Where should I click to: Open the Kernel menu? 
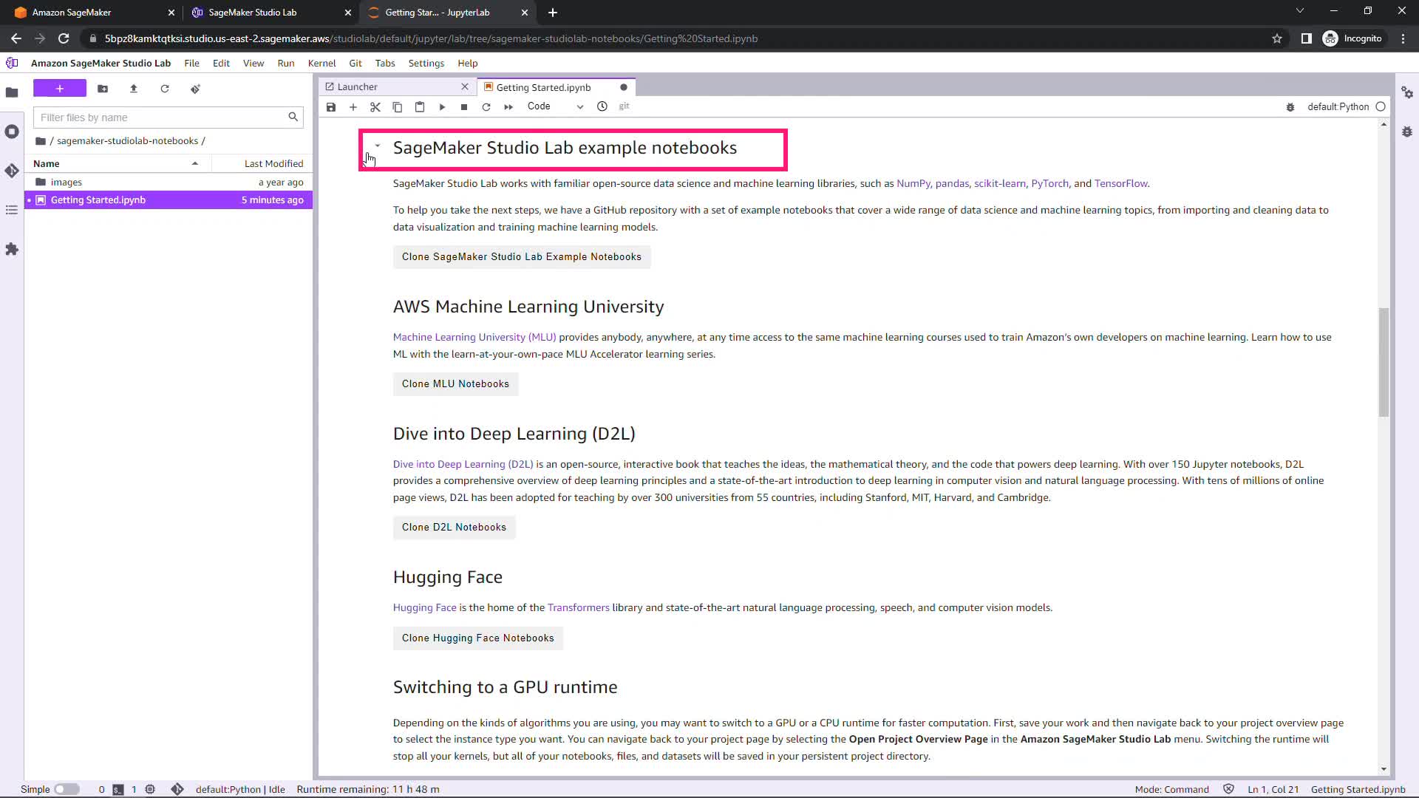pyautogui.click(x=321, y=63)
